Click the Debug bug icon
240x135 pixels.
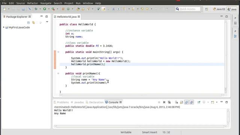[x=36, y=9]
